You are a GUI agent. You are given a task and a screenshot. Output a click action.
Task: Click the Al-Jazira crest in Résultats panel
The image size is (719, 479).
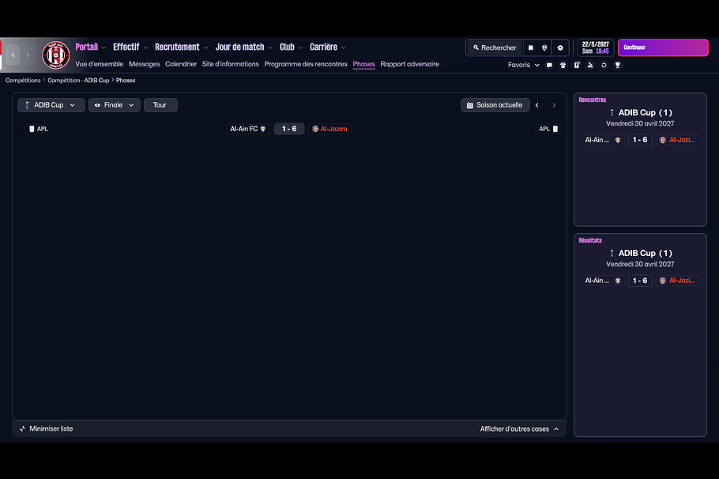663,281
